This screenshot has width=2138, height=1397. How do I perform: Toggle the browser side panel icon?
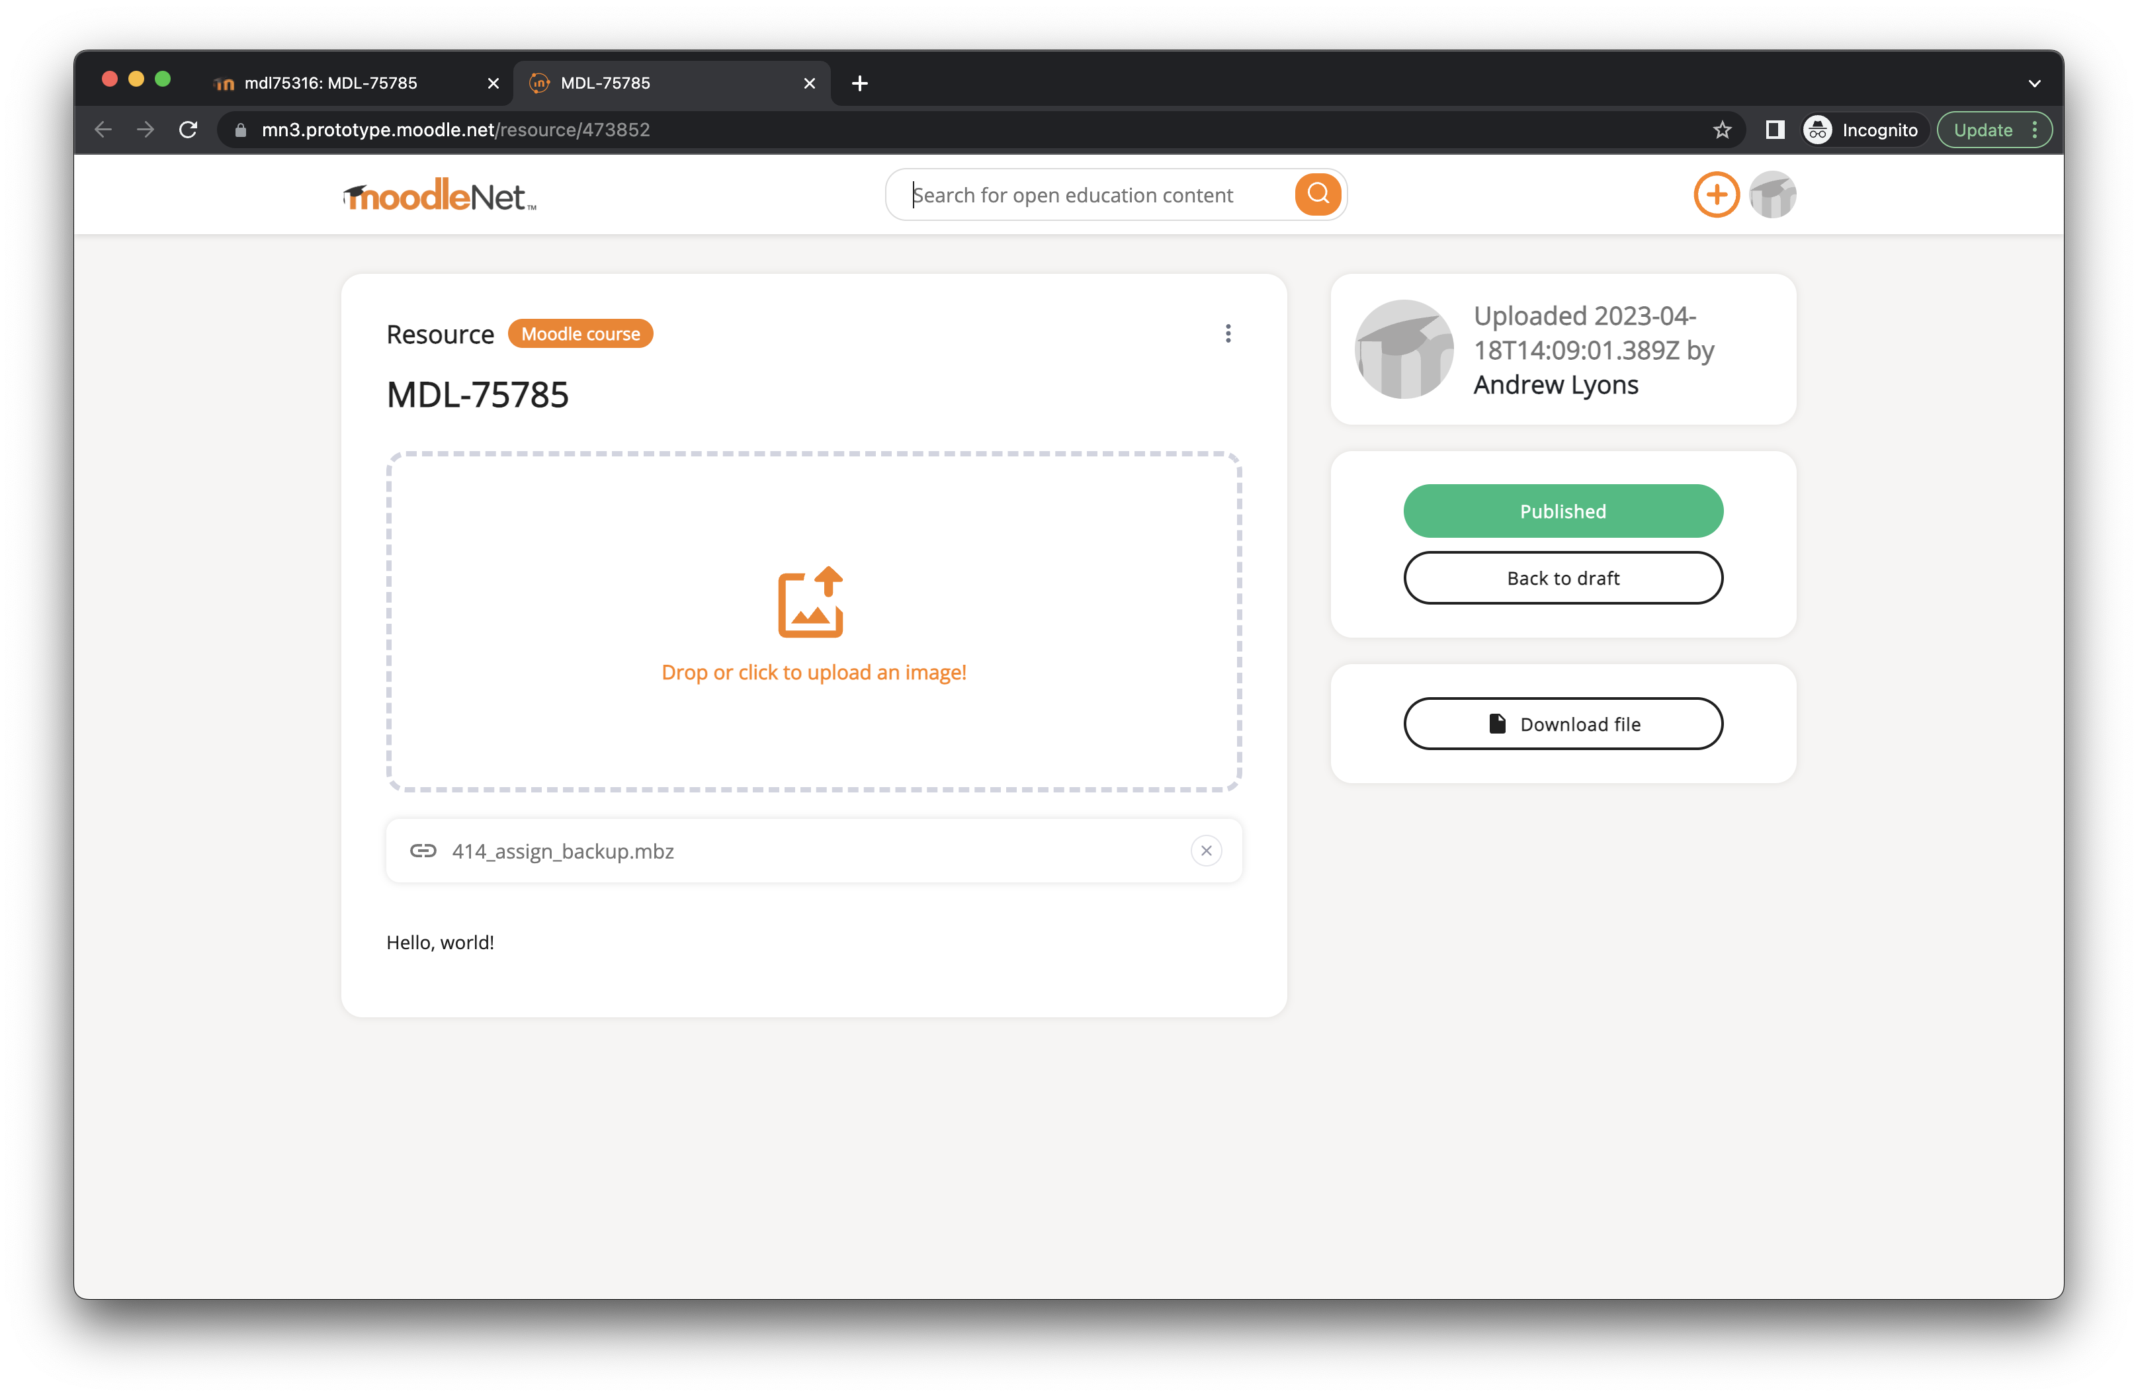(1774, 130)
